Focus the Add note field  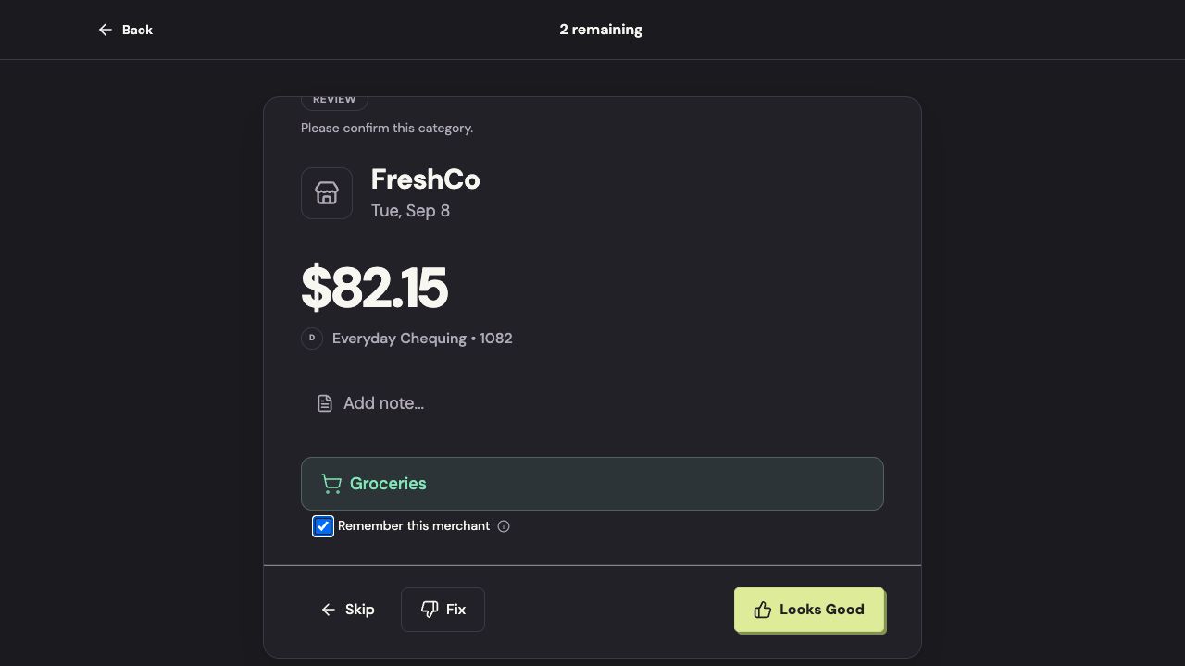point(592,403)
